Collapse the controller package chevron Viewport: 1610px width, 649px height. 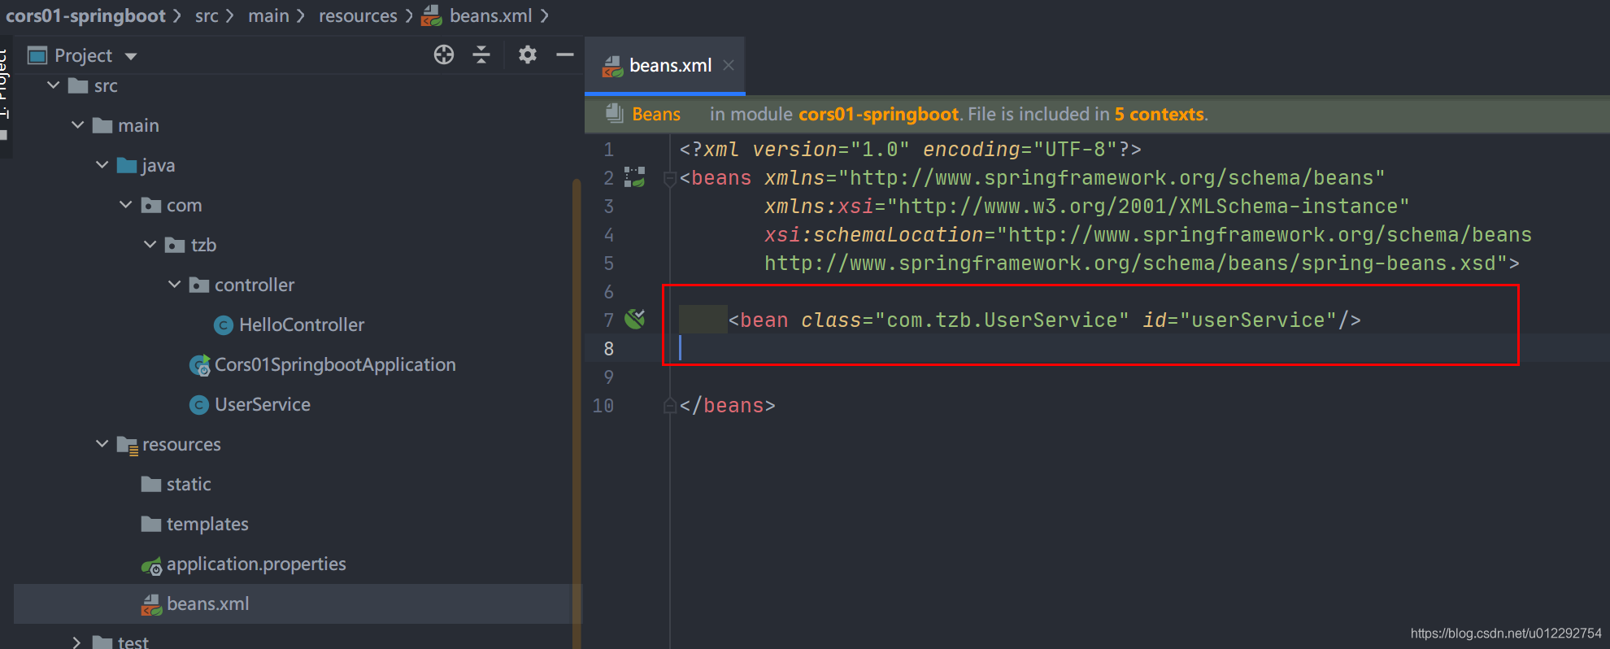click(175, 285)
